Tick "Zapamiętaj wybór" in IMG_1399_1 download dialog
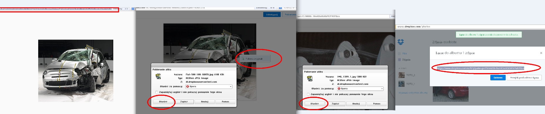This screenshot has height=114, width=545. pos(308,94)
